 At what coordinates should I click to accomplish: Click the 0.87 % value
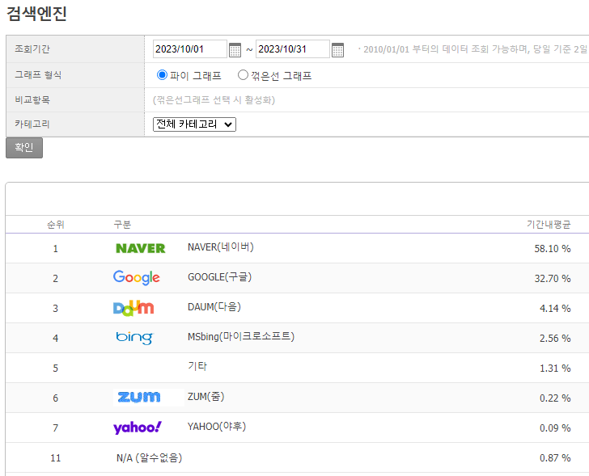pyautogui.click(x=555, y=458)
